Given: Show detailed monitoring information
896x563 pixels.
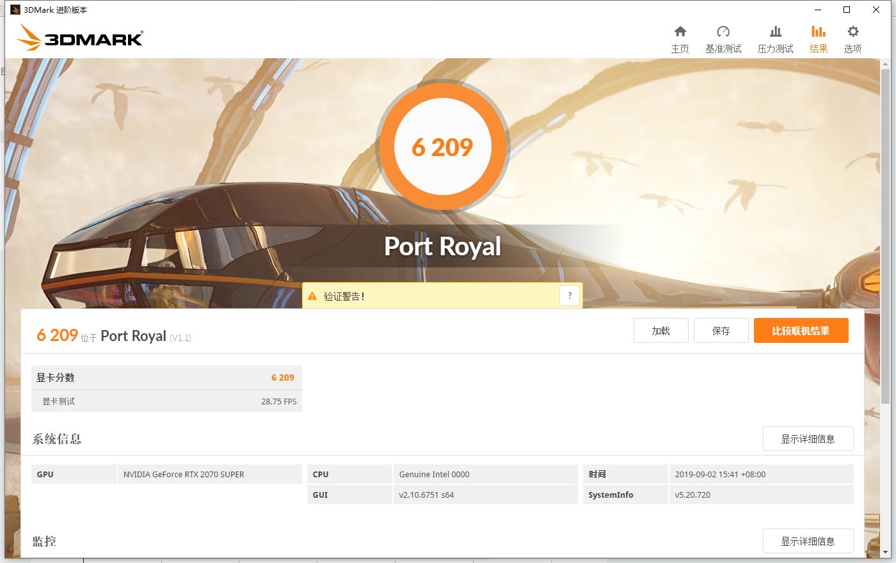Looking at the screenshot, I should (808, 541).
